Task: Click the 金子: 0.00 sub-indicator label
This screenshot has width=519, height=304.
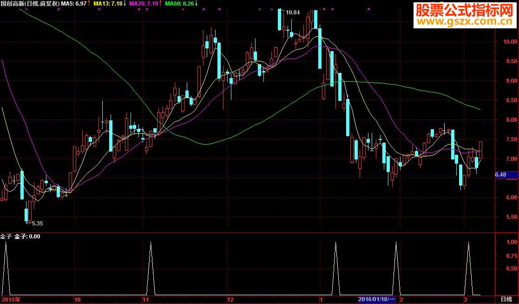Action: point(27,237)
